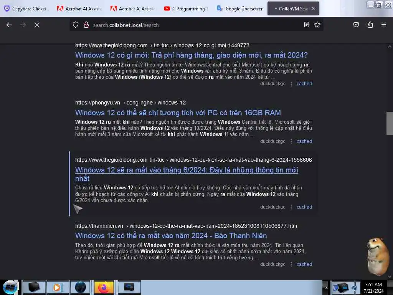This screenshot has width=393, height=295.
Task: Open more options dots for first thegioididong result
Action: click(x=291, y=84)
